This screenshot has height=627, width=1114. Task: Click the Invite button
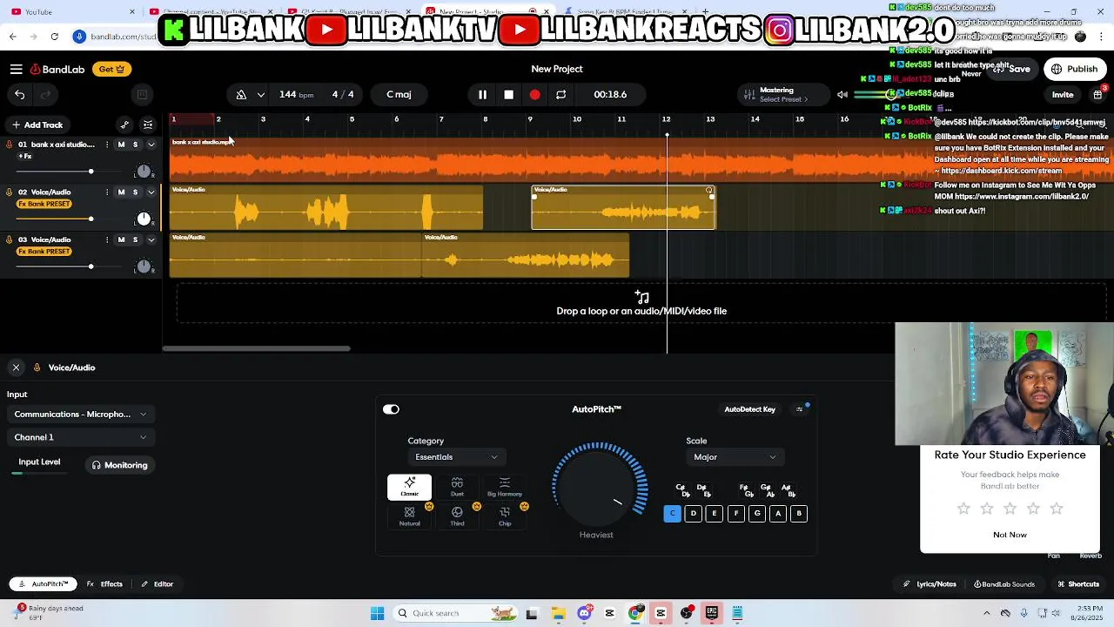pyautogui.click(x=1063, y=95)
